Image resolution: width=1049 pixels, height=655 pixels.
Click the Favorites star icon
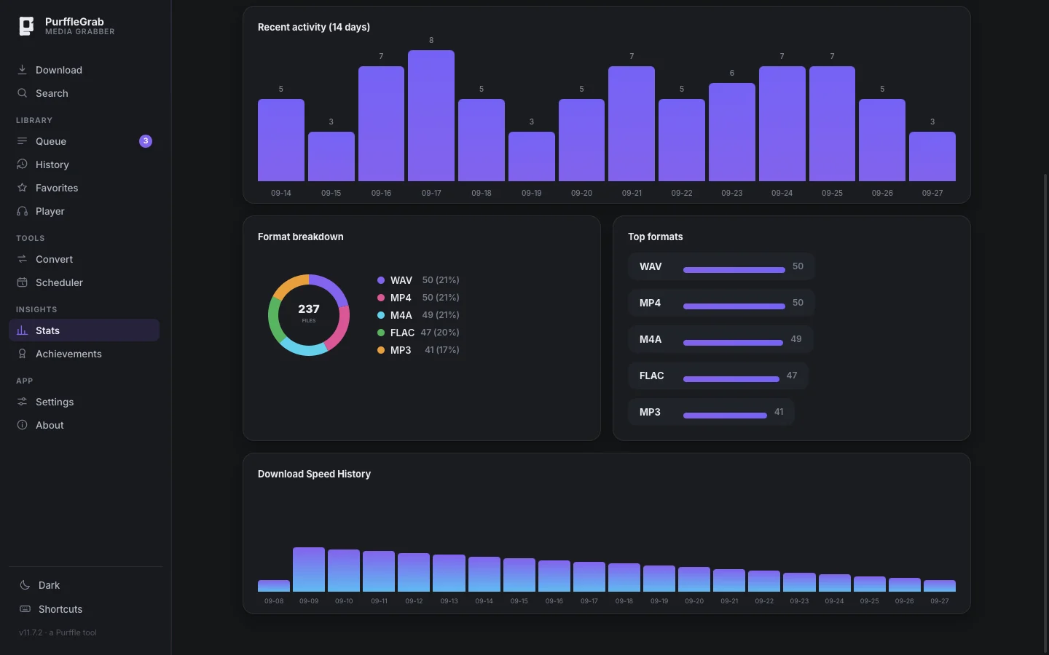(23, 188)
